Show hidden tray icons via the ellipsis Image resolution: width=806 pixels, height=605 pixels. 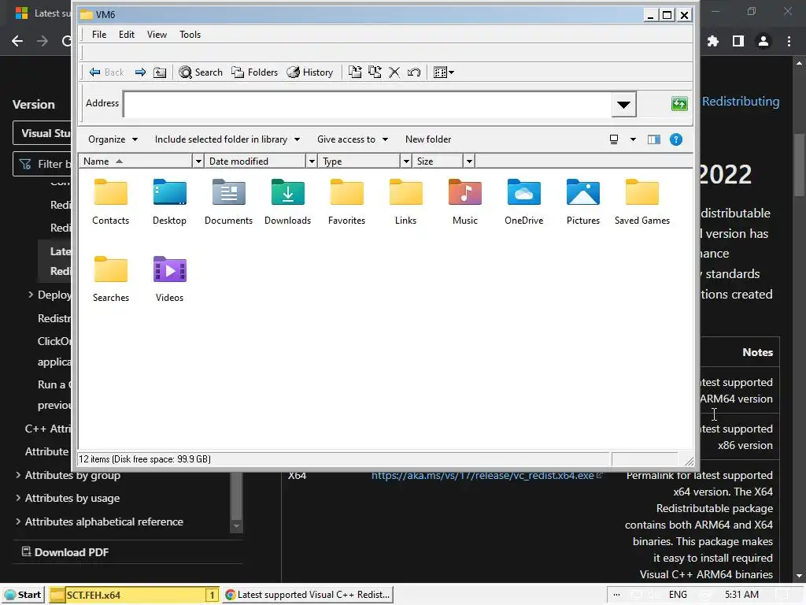point(616,595)
